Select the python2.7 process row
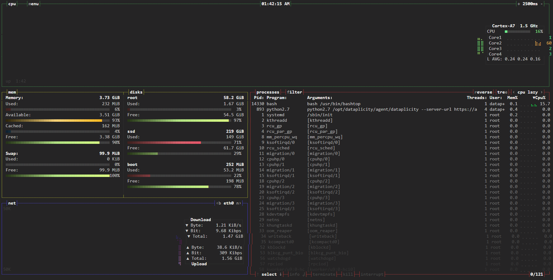 [x=401, y=109]
